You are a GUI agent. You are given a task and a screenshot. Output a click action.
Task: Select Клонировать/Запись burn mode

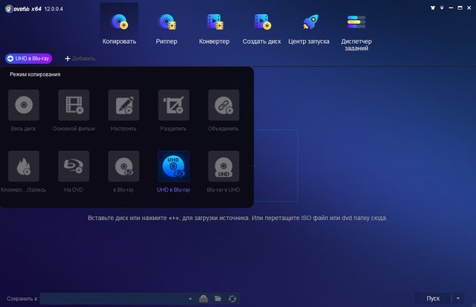click(23, 172)
